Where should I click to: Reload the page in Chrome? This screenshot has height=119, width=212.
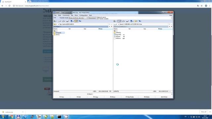(x=10, y=6)
